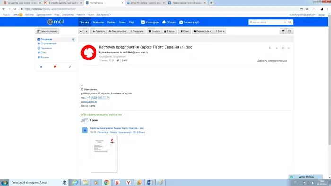Click Ответить всем reply-all button
Image resolution: width=331 pixels, height=186 pixels.
click(117, 31)
